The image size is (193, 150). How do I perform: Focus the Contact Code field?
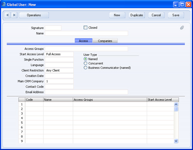point(59,87)
